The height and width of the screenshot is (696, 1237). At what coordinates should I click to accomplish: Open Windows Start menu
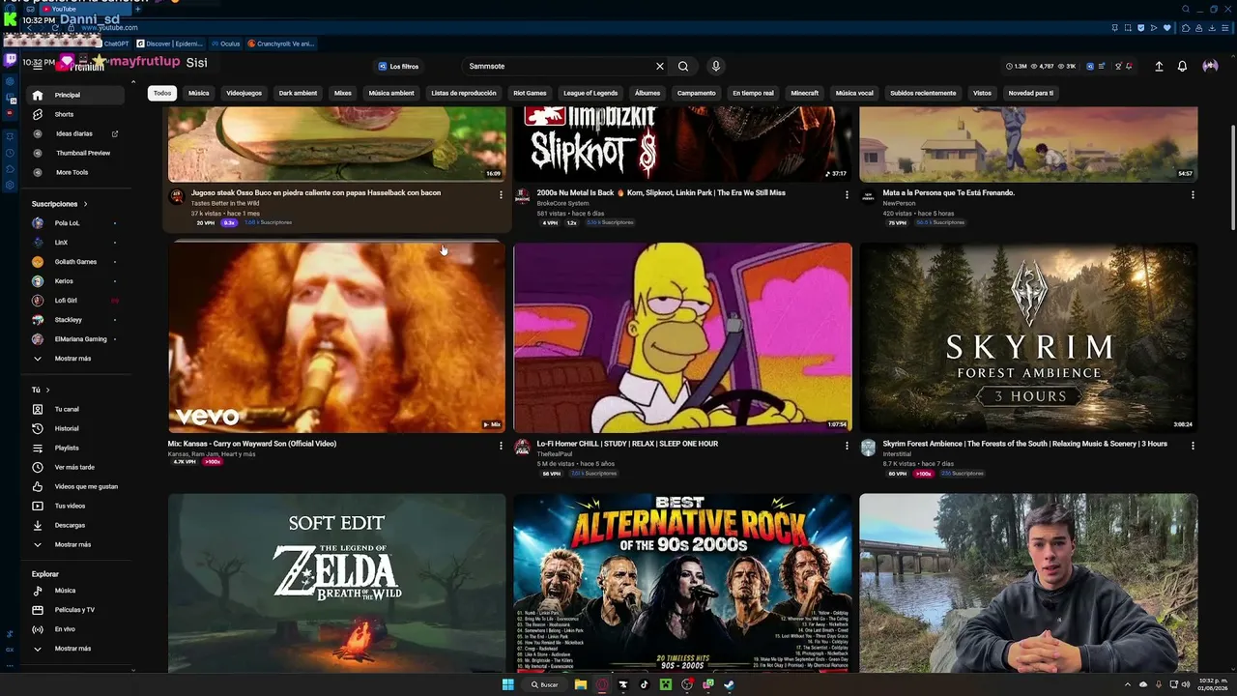pos(507,684)
